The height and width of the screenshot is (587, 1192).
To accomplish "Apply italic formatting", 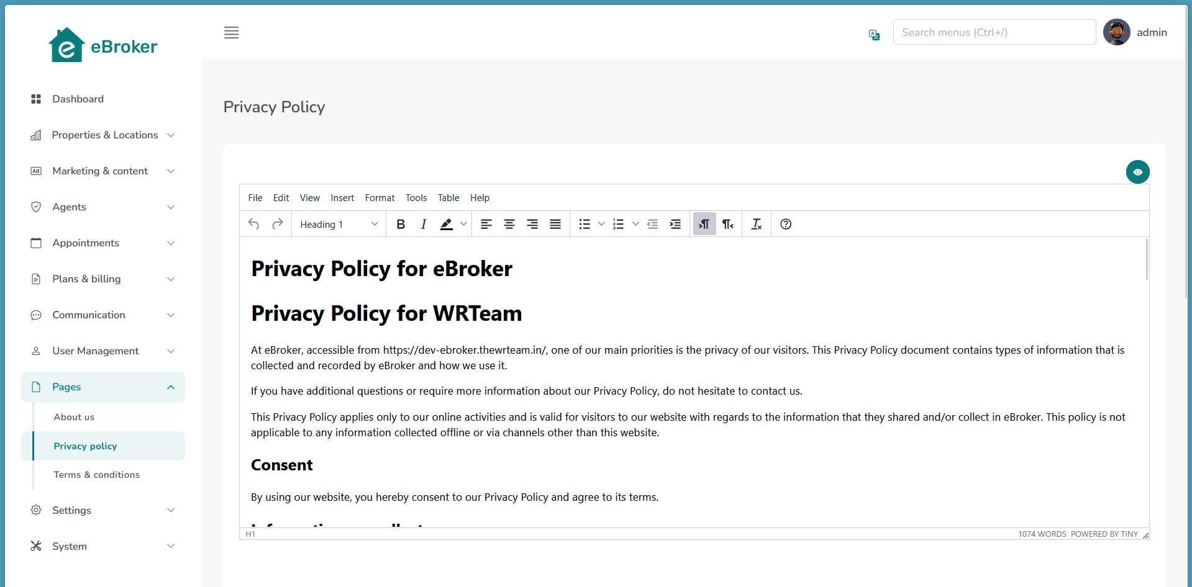I will click(x=423, y=224).
